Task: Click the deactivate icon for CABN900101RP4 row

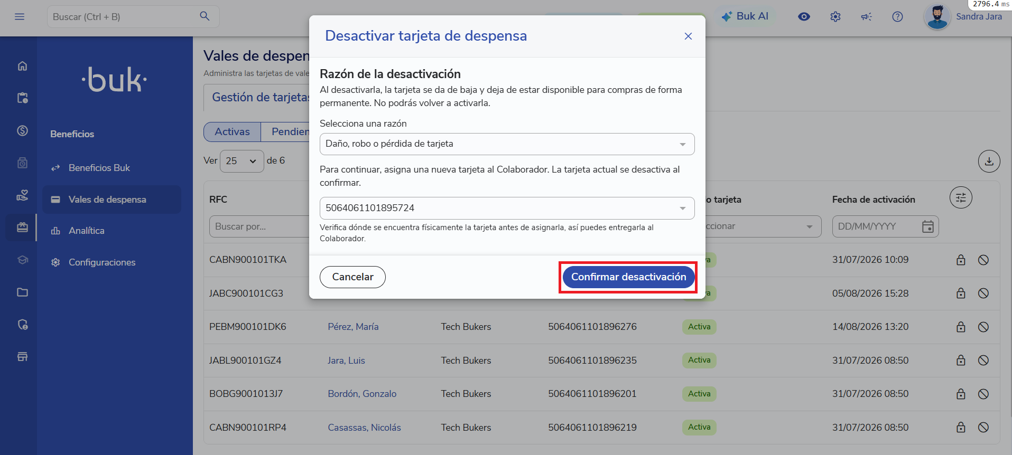Action: coord(983,427)
